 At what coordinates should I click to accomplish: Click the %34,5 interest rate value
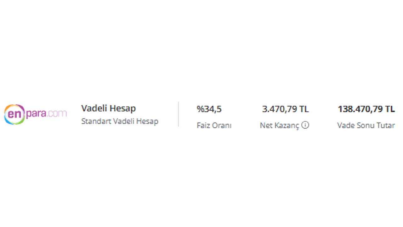[209, 109]
